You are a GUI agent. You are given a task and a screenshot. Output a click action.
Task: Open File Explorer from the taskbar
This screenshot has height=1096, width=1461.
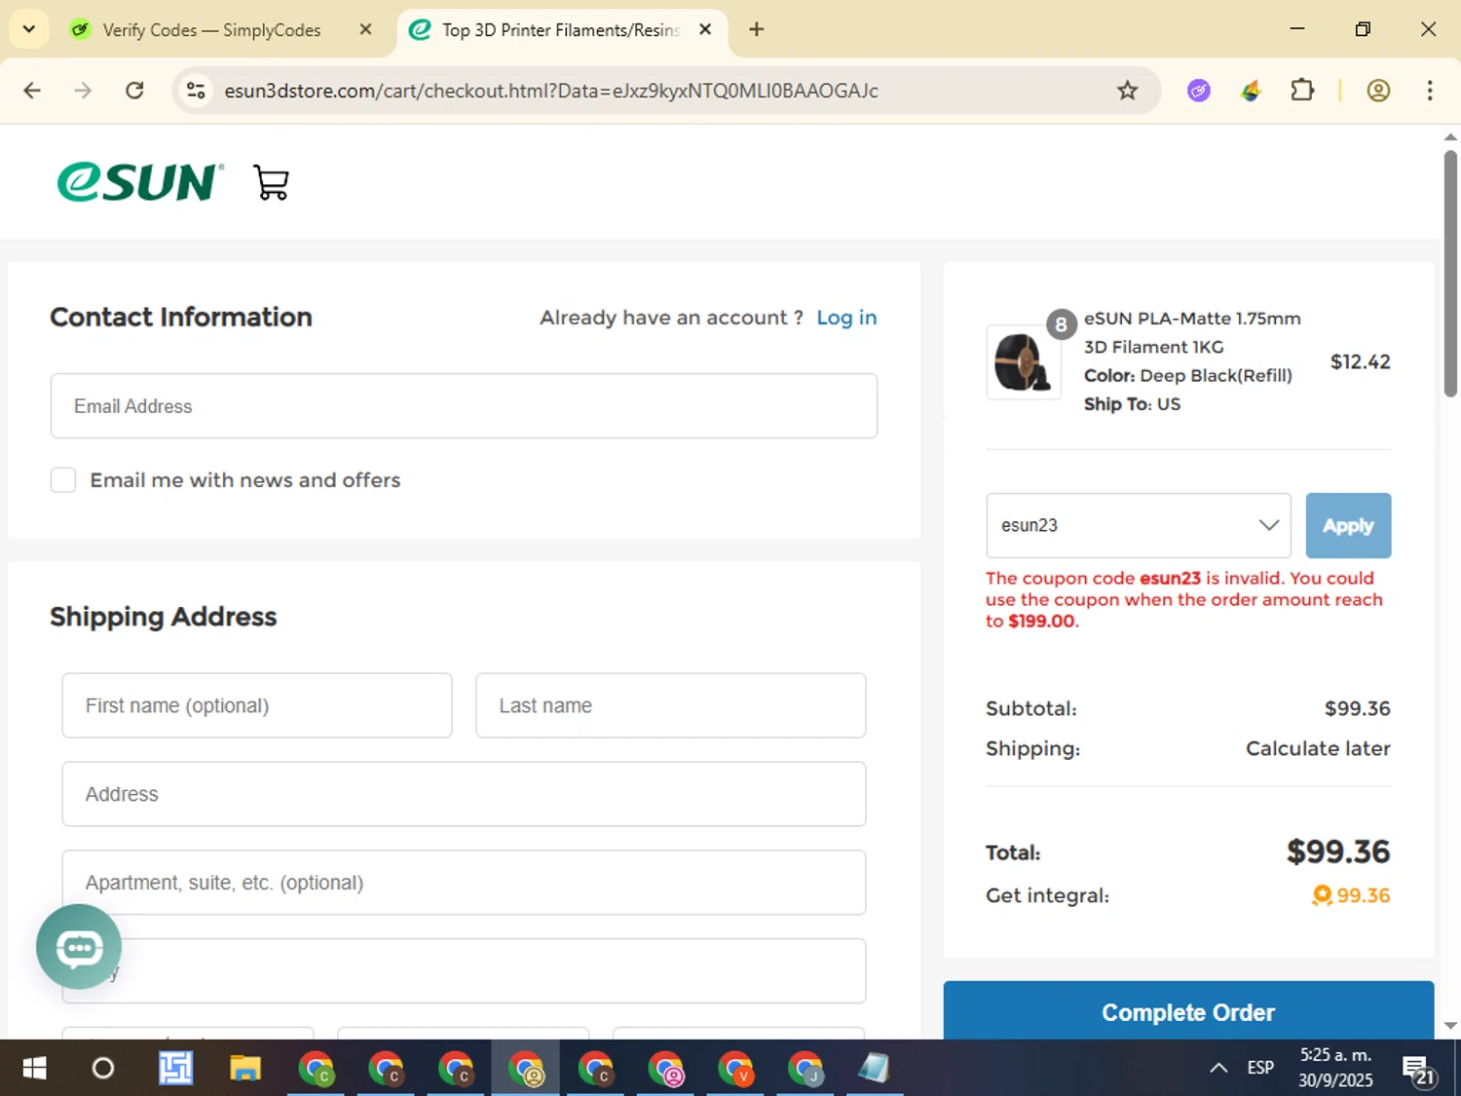coord(244,1069)
